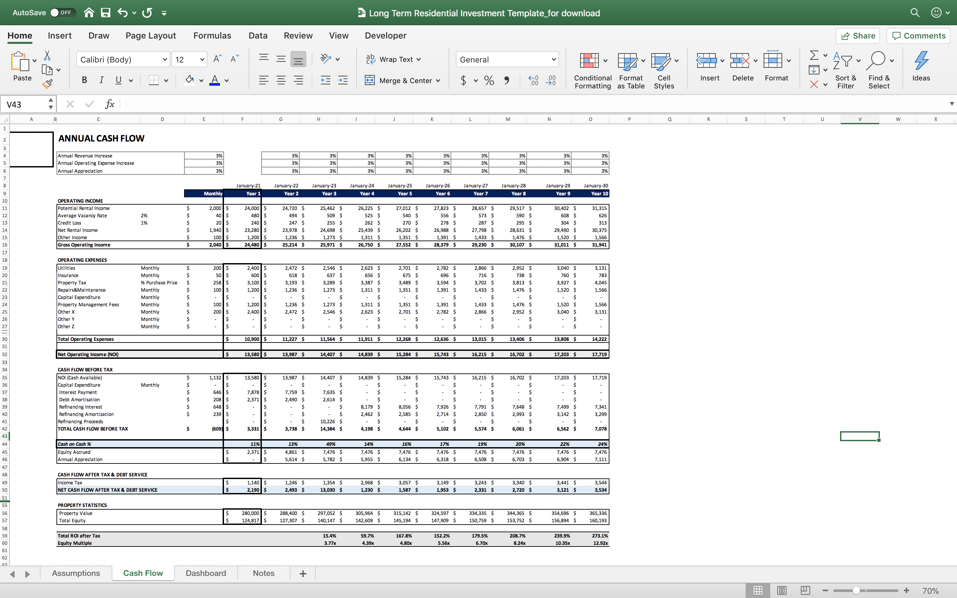
Task: Toggle Align Right
Action: click(x=299, y=80)
